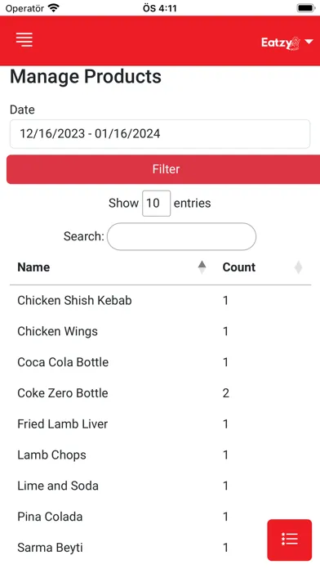Click the Eatzy logo in header

click(281, 43)
